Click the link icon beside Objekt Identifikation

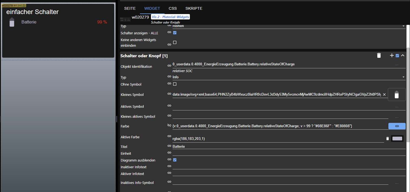click(169, 65)
